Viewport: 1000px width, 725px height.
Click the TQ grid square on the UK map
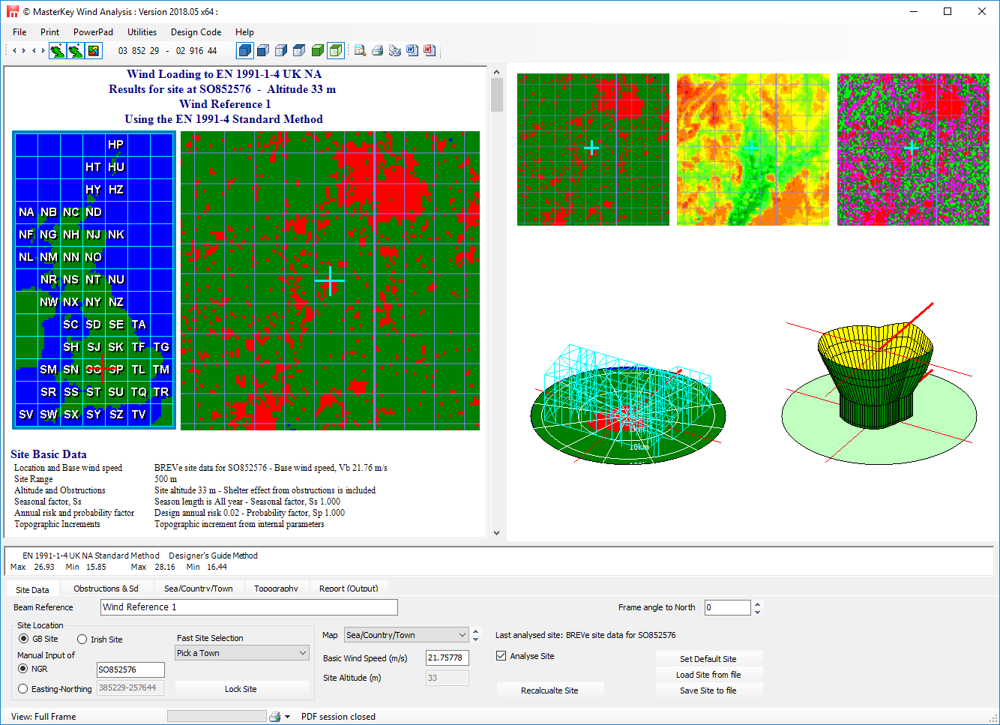[x=139, y=392]
